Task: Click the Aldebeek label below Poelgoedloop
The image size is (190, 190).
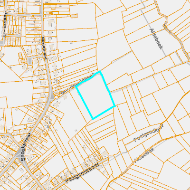Action: pos(144,155)
